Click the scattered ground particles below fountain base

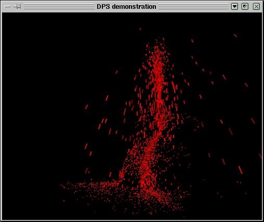pyautogui.click(x=156, y=201)
